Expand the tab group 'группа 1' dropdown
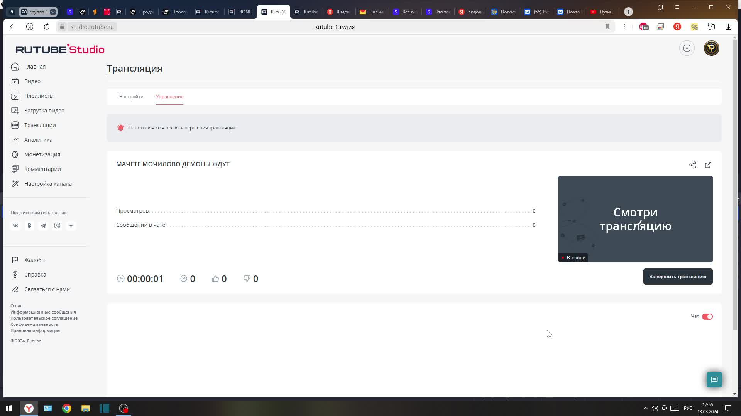 (53, 12)
